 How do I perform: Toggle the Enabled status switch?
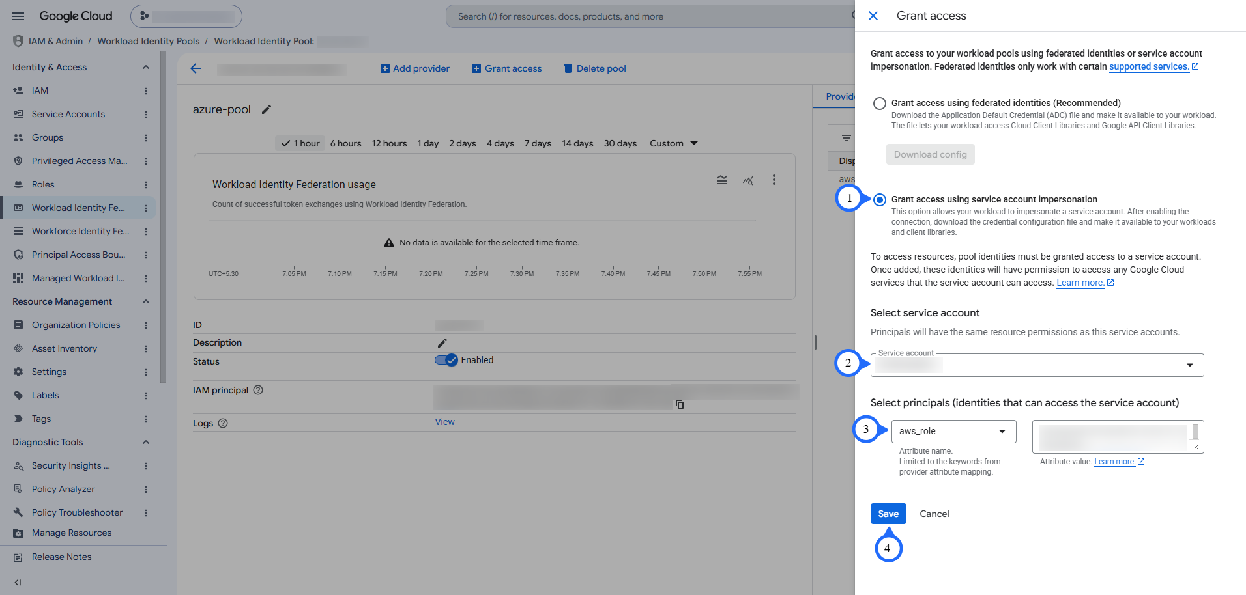pos(446,360)
